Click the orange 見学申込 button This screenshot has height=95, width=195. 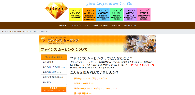54,89
